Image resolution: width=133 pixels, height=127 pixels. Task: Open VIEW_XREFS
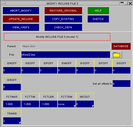tap(21, 27)
